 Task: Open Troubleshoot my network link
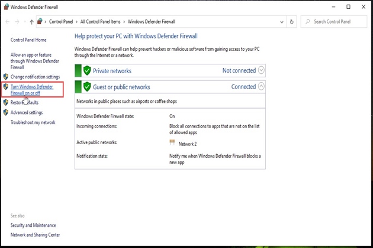[x=33, y=122]
